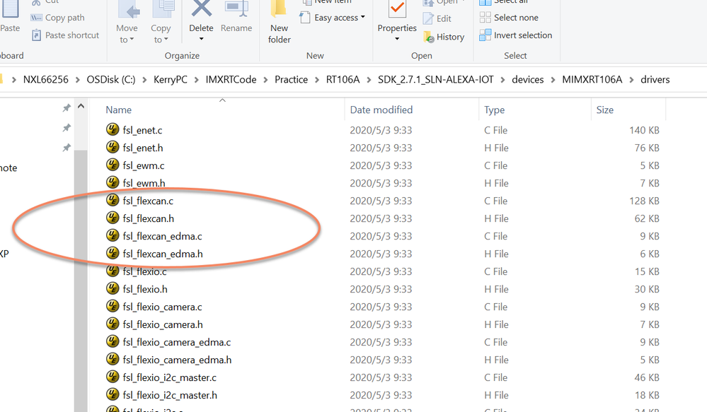Sort files by Type column header
707x412 pixels.
coord(494,110)
